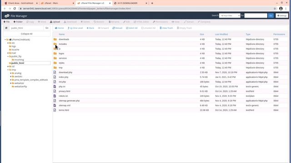Click the php.ini file icon

click(x=55, y=86)
